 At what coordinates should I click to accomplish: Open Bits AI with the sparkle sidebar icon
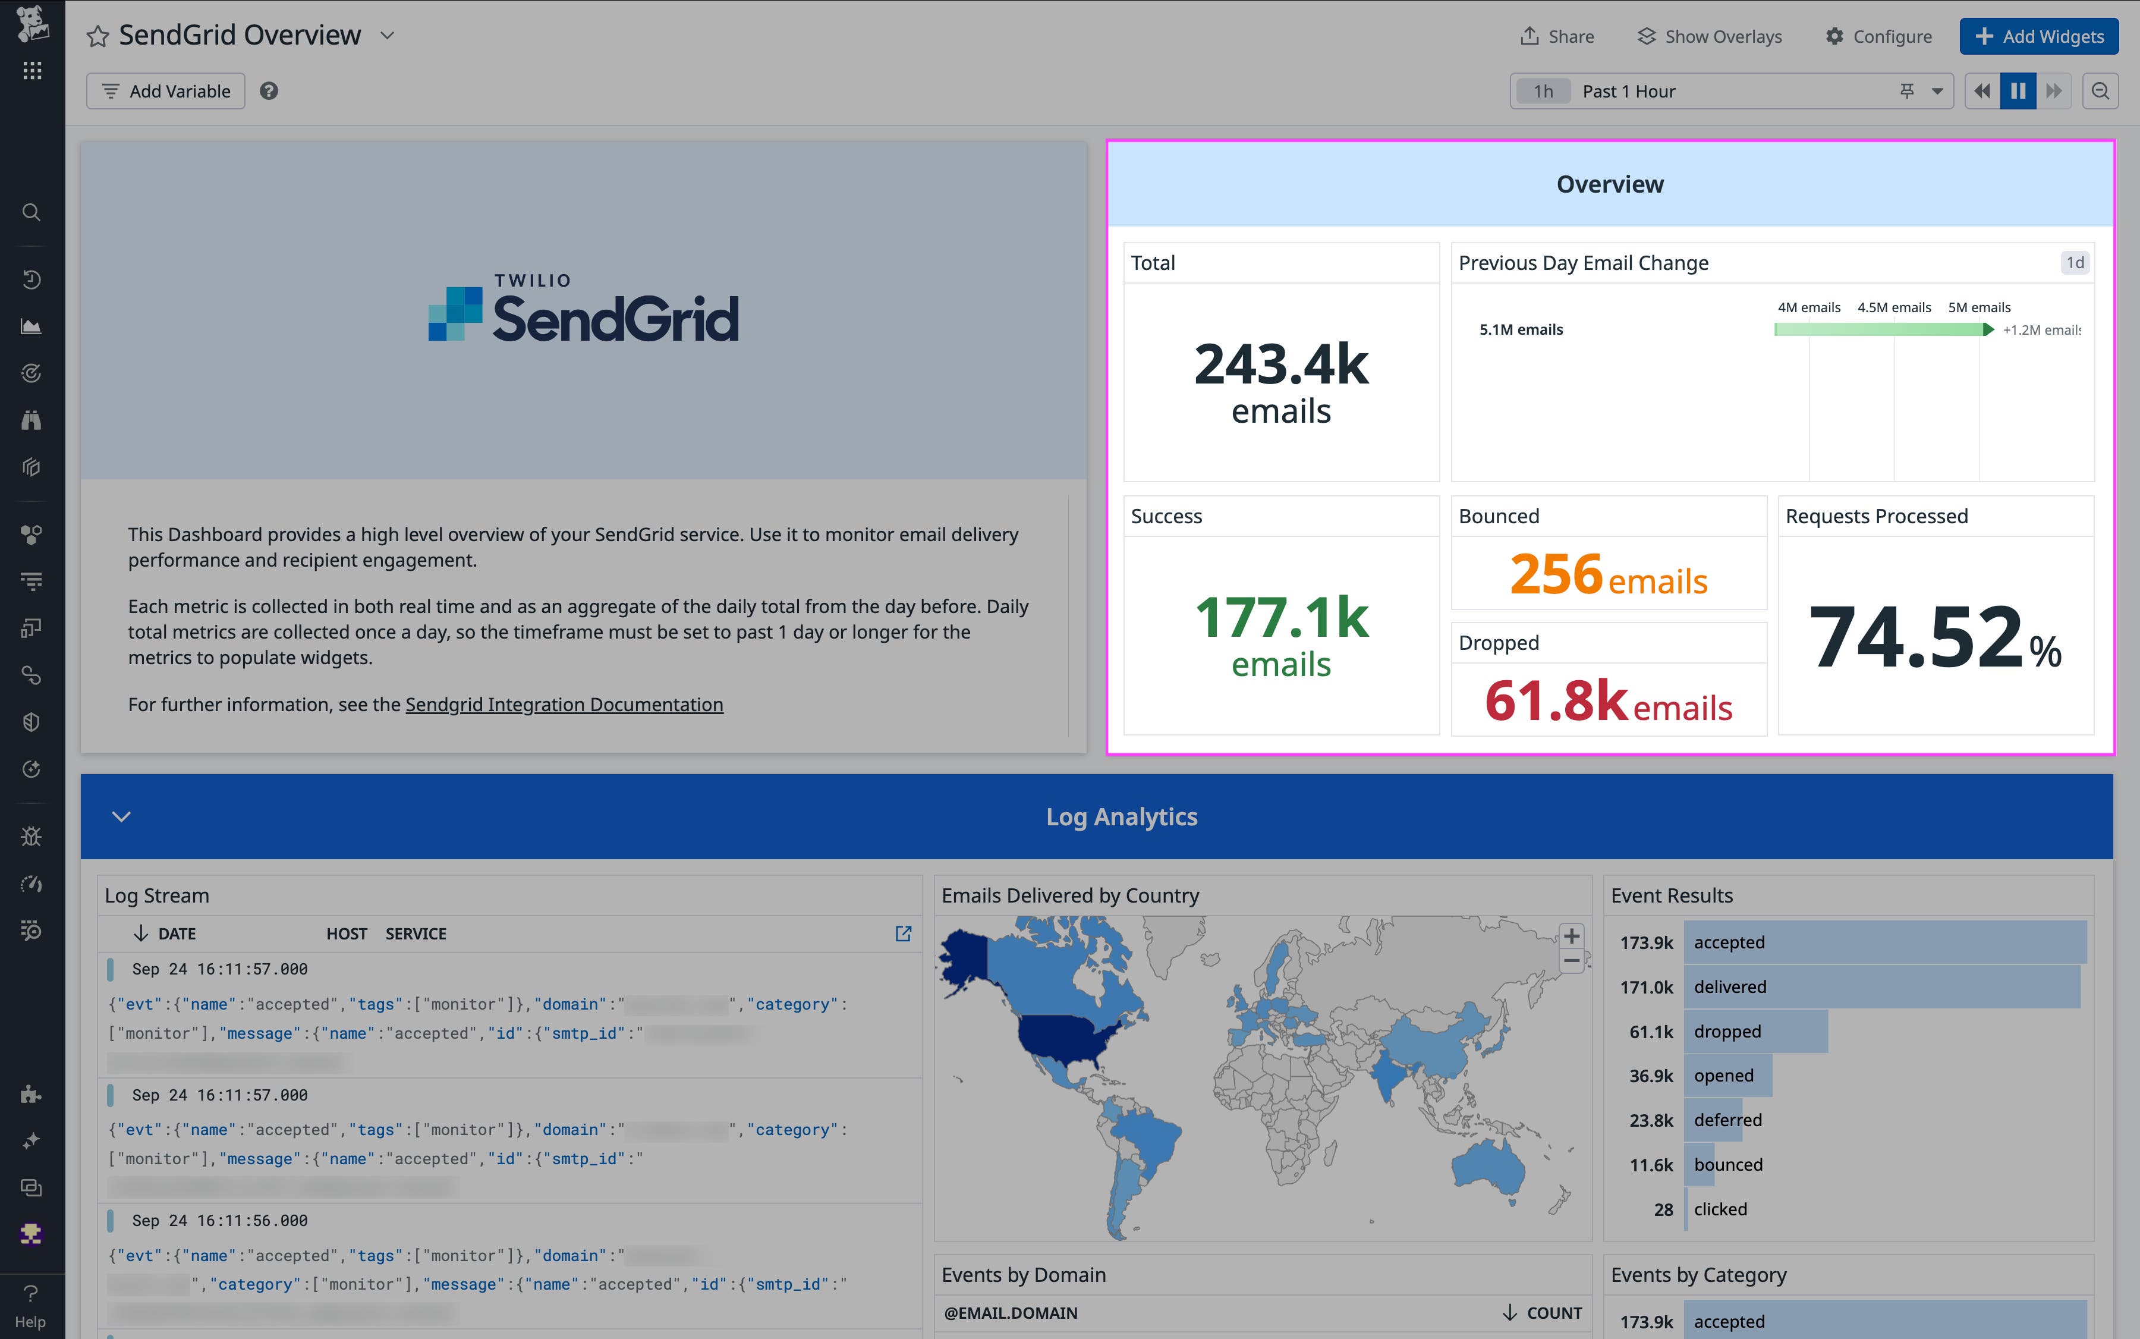(32, 1140)
